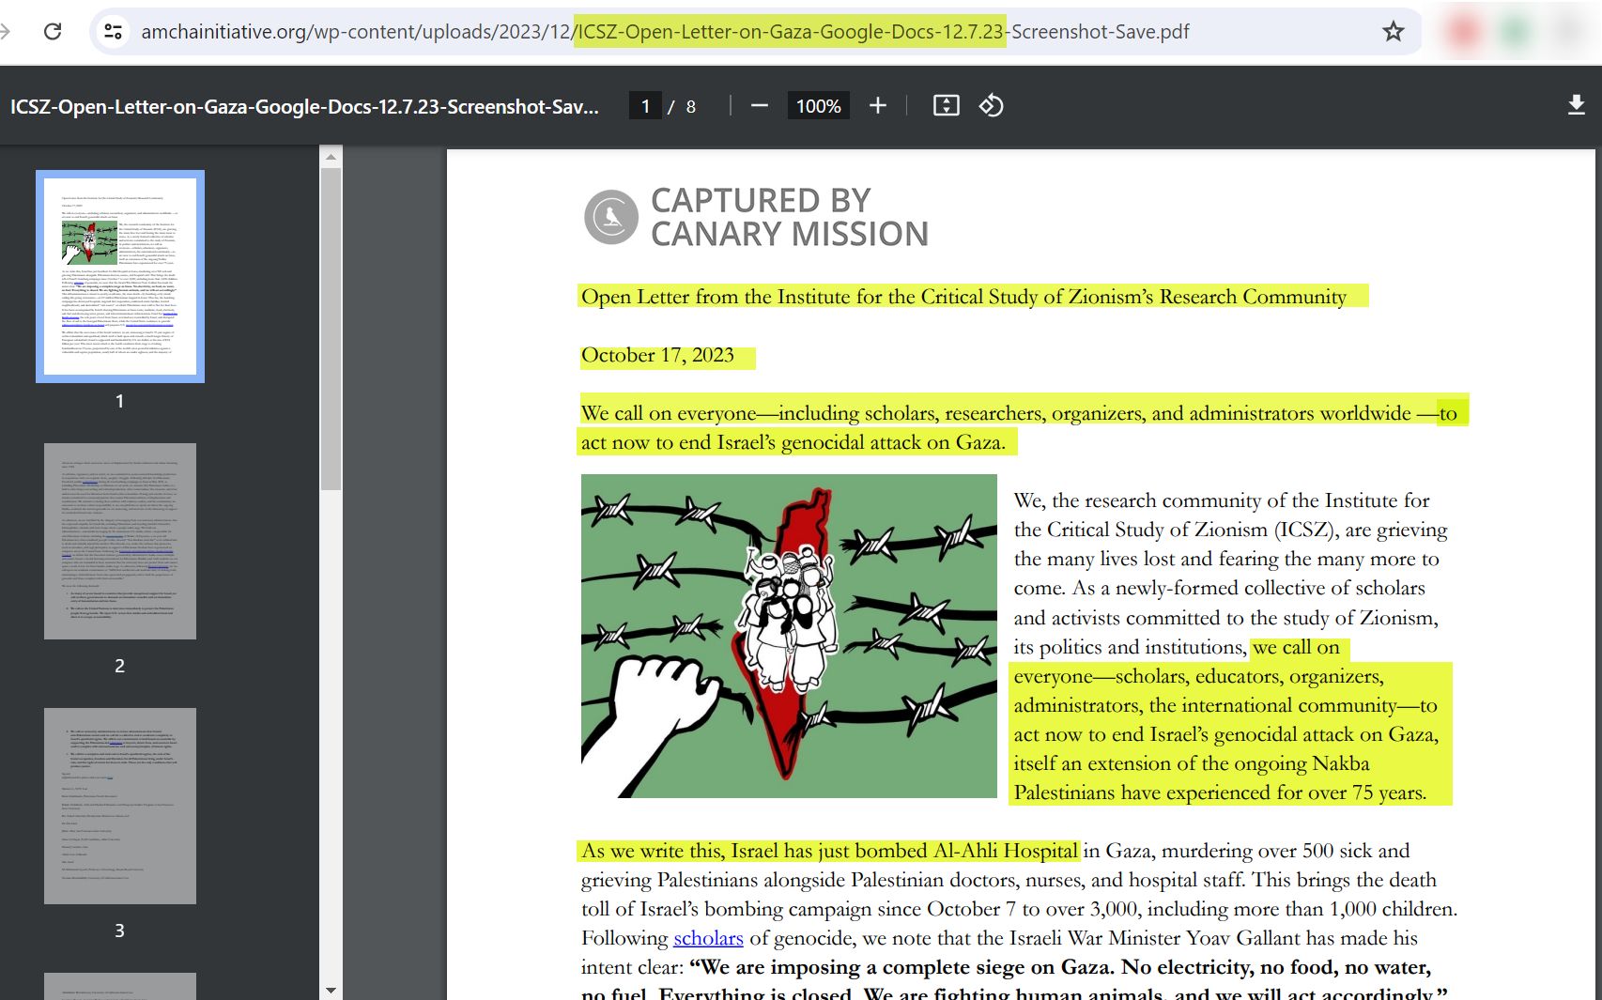Image resolution: width=1602 pixels, height=1000 pixels.
Task: Rotate the PDF counterclockwise
Action: point(992,106)
